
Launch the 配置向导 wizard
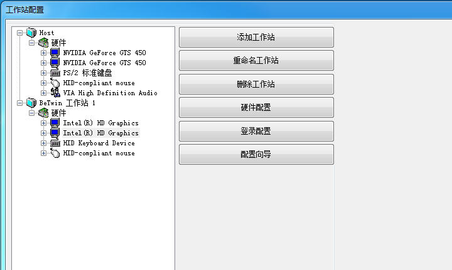[x=256, y=155]
